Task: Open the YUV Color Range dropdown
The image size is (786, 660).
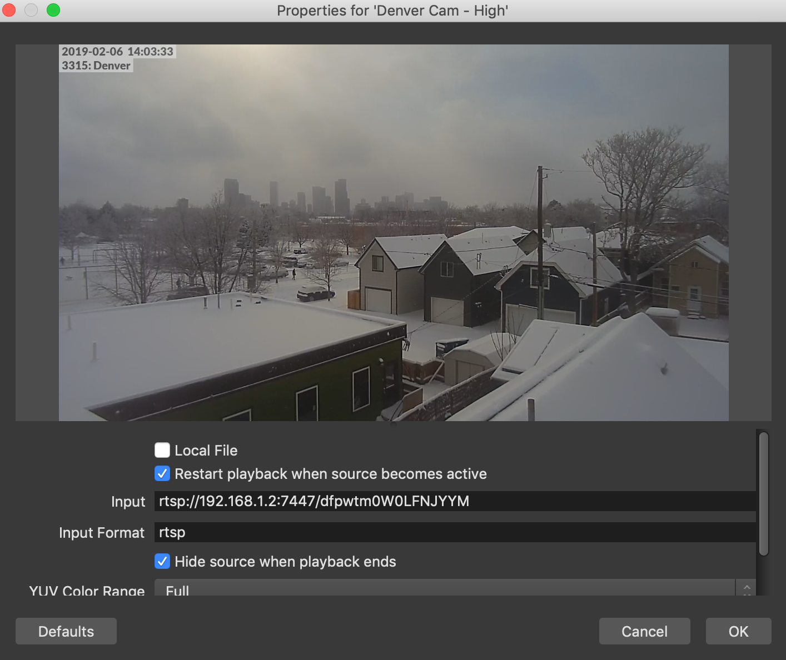Action: point(445,589)
